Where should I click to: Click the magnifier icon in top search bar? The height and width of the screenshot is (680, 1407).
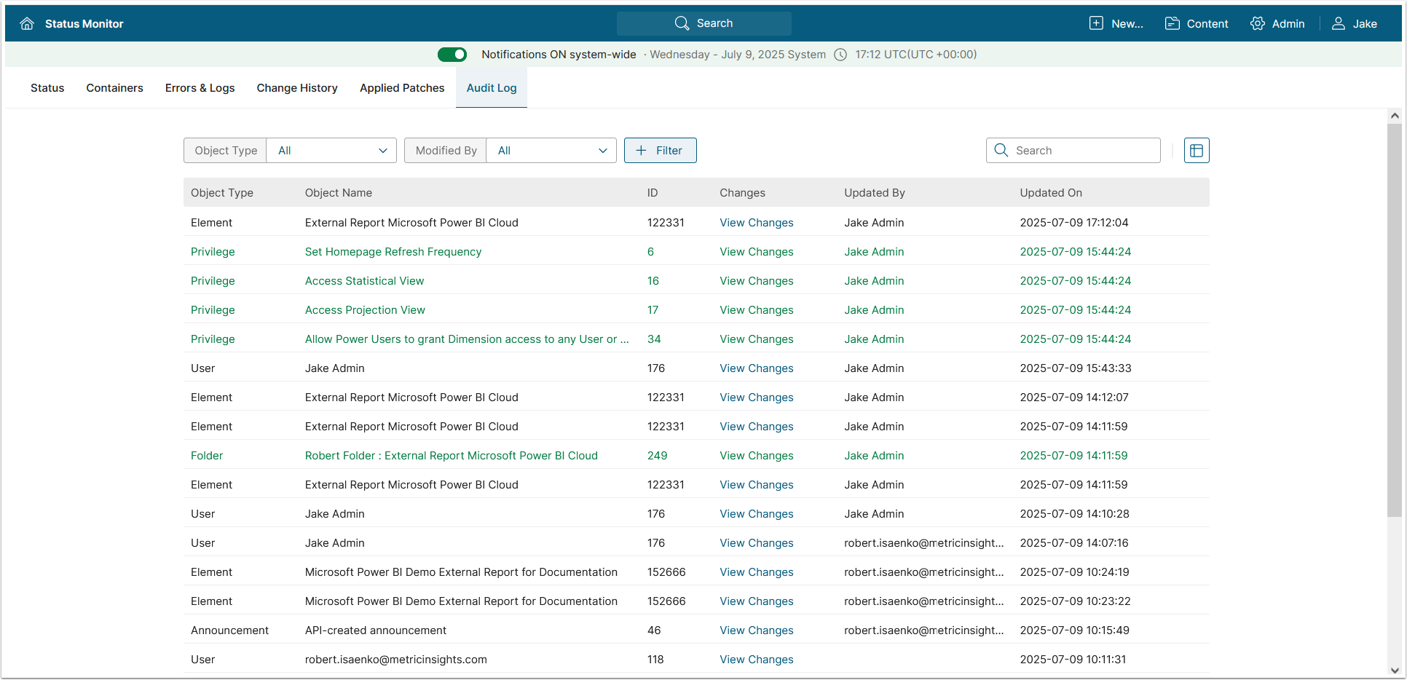point(682,23)
